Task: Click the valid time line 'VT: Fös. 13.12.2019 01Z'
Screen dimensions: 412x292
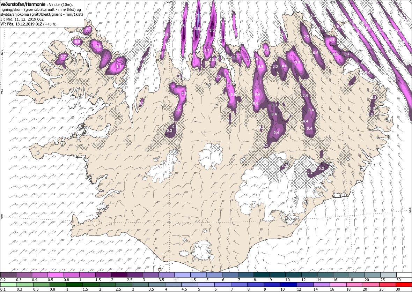Action: pyautogui.click(x=21, y=24)
